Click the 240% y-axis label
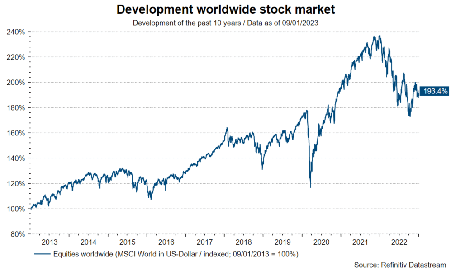 15,32
